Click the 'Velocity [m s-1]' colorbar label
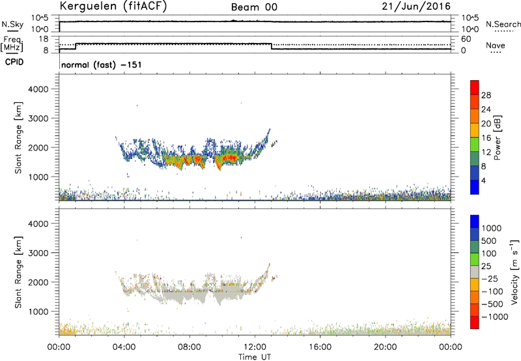 tap(514, 272)
